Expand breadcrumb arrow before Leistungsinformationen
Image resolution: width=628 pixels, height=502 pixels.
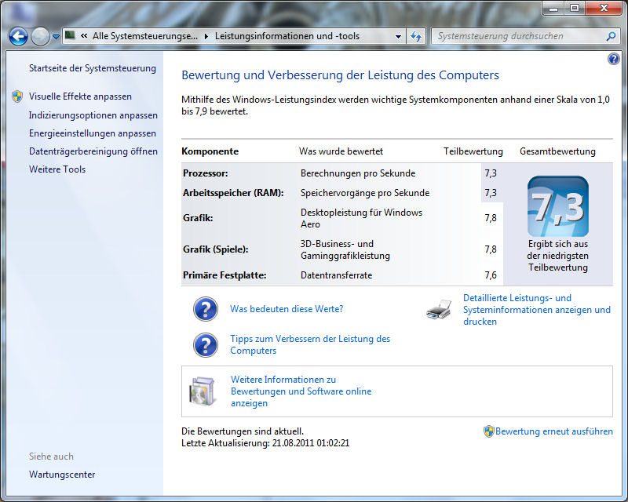click(x=206, y=36)
